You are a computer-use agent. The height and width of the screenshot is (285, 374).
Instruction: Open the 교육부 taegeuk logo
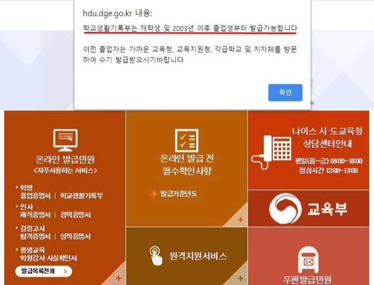pos(285,208)
